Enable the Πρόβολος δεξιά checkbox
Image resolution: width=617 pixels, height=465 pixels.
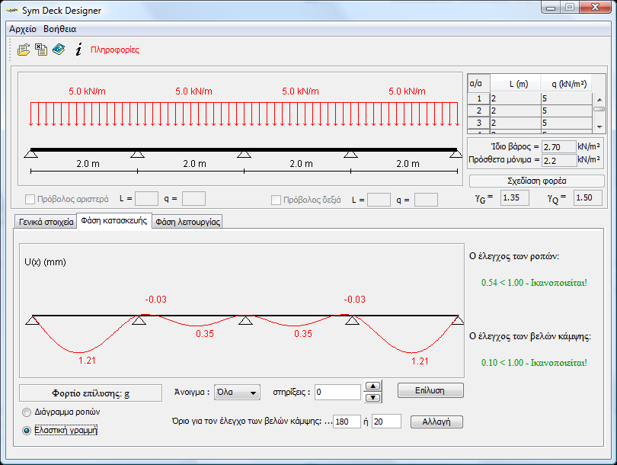[x=276, y=200]
